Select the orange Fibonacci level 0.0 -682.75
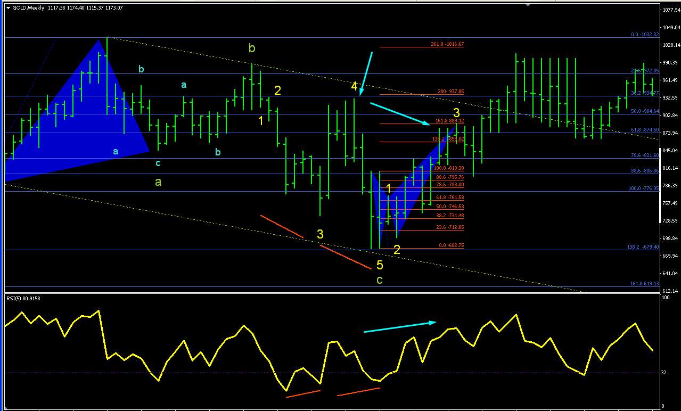The image size is (681, 411). 451,245
